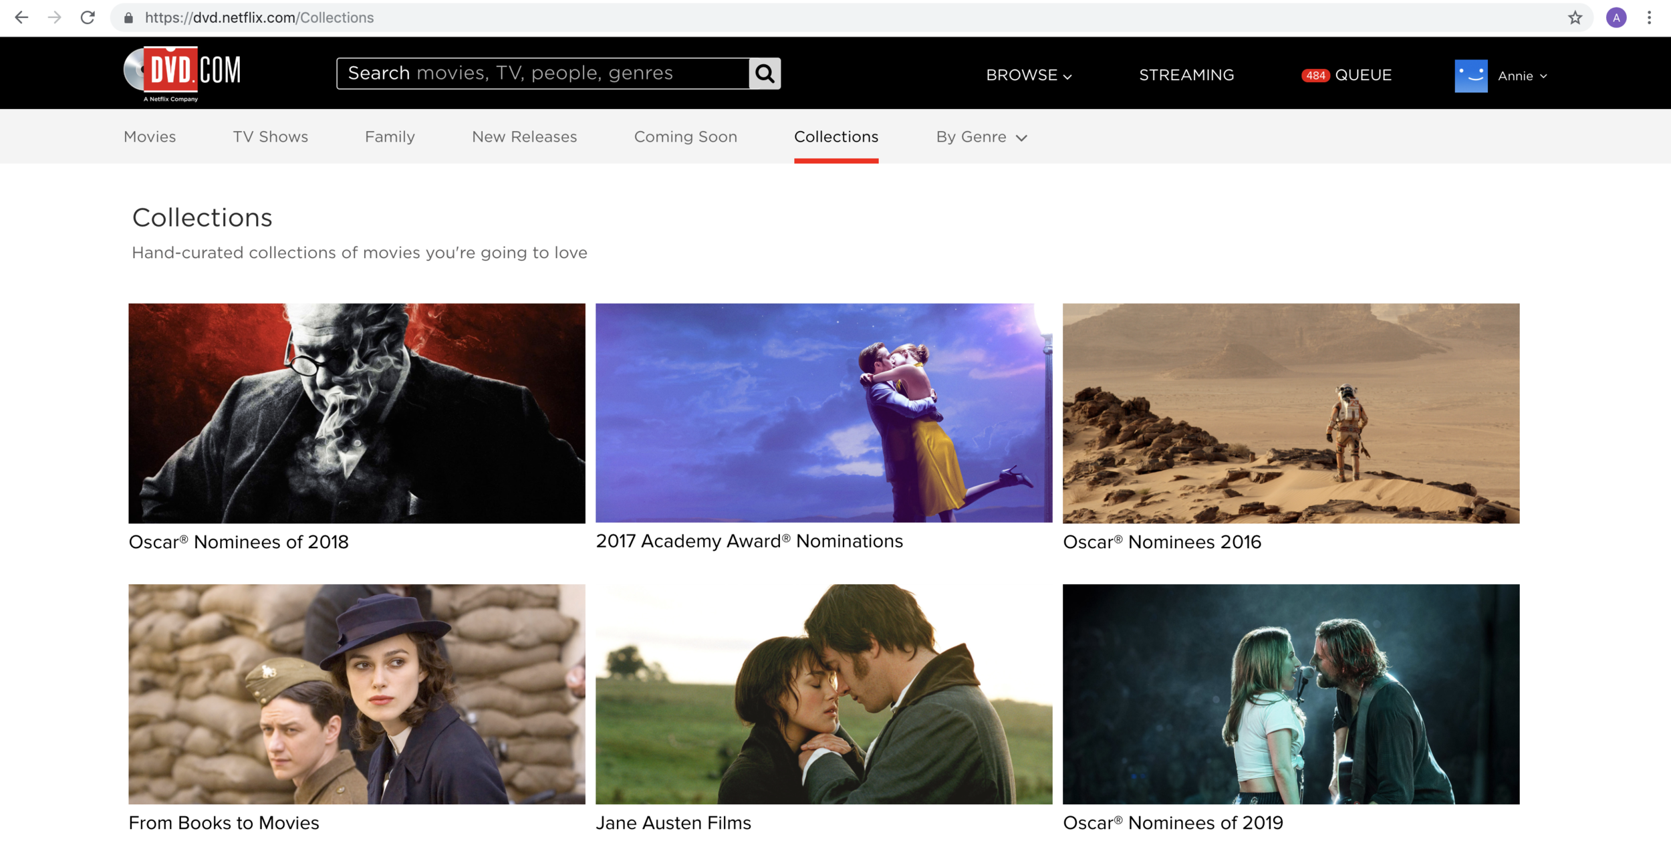Click the magnifying glass search button

(x=765, y=74)
